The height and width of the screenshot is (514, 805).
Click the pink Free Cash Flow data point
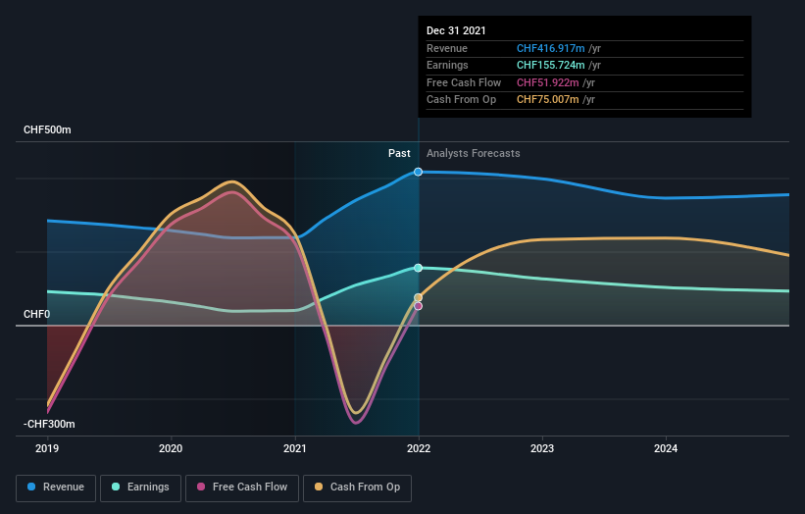[x=419, y=307]
